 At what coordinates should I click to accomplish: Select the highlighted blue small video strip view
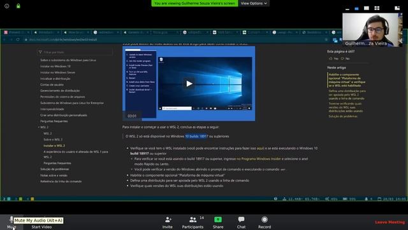pyautogui.click(x=356, y=8)
